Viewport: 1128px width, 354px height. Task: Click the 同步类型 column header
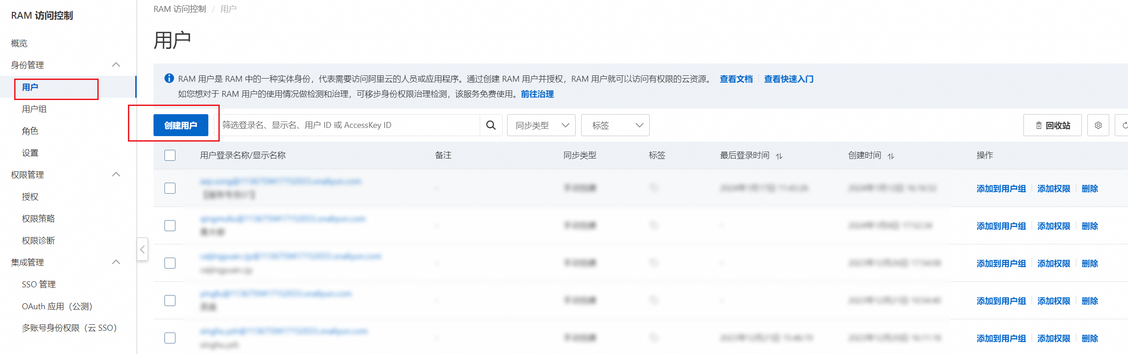click(x=580, y=155)
